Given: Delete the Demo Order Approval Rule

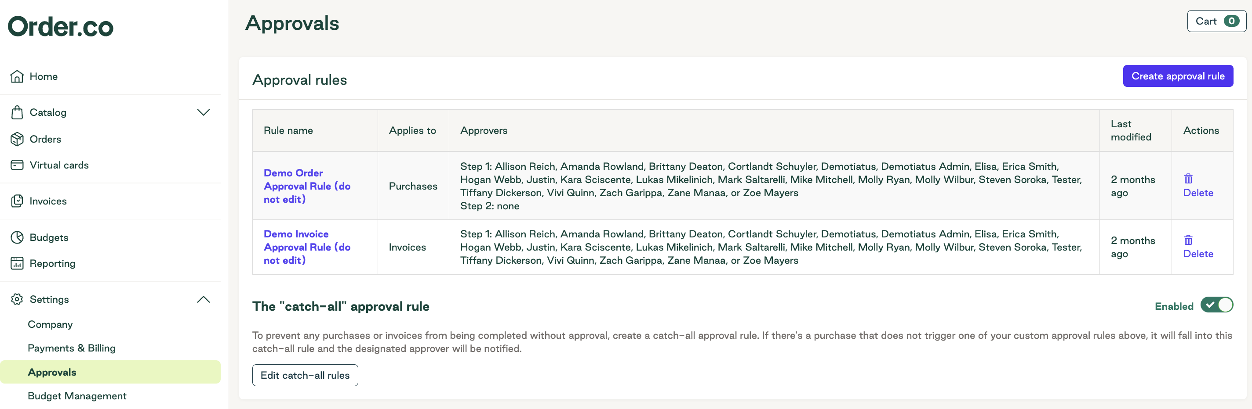Looking at the screenshot, I should pyautogui.click(x=1197, y=193).
